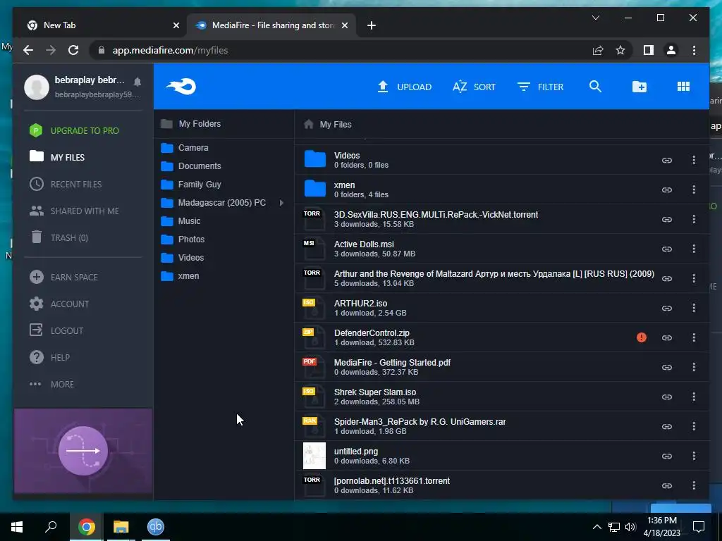722x541 pixels.
Task: Click the address bar URL
Action: click(171, 50)
